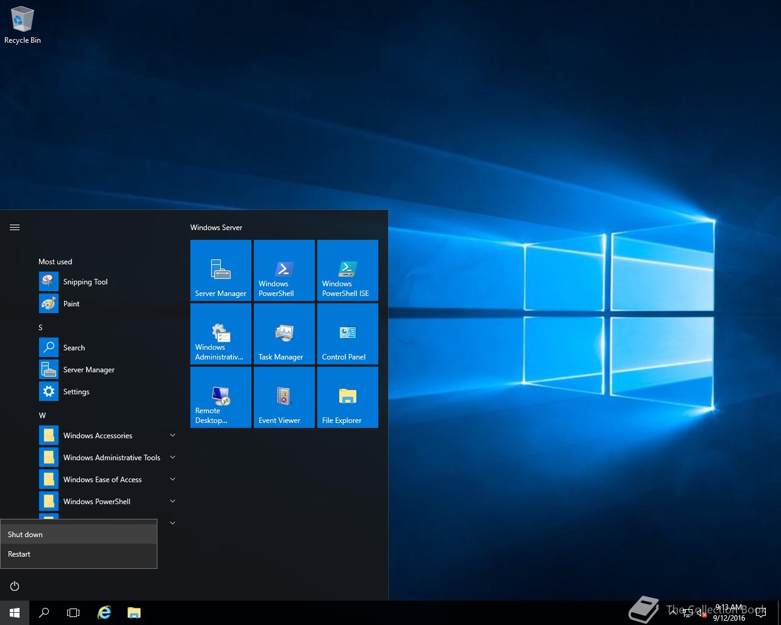Screen dimensions: 781x625
Task: Launch the Windows PowerShell tile
Action: (x=284, y=270)
